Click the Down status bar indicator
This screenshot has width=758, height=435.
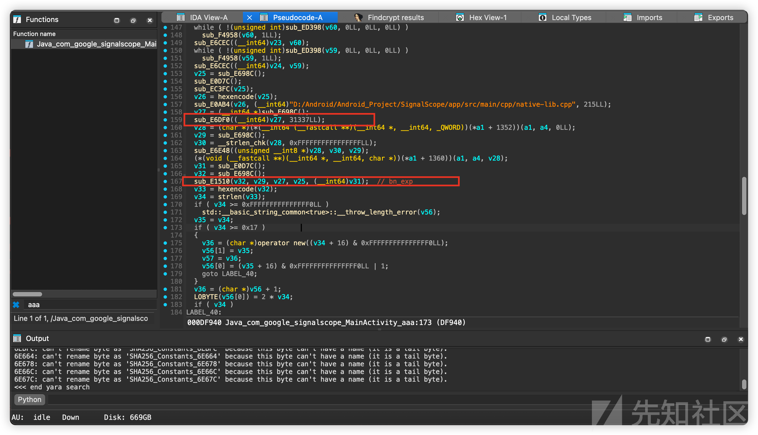point(71,417)
